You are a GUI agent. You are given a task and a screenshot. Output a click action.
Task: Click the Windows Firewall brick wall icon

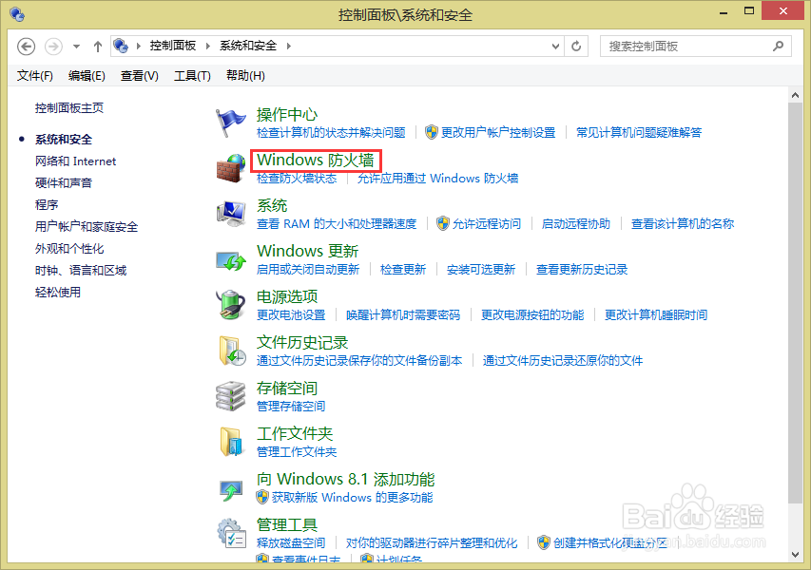231,168
